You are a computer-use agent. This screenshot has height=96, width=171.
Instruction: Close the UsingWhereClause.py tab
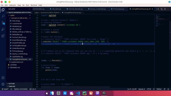pos(152,9)
